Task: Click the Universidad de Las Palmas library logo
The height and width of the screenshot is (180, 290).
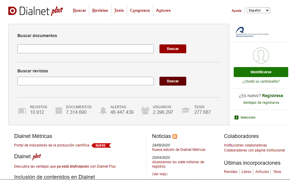Action: click(x=252, y=32)
